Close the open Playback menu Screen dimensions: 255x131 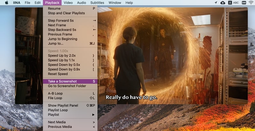[52, 3]
